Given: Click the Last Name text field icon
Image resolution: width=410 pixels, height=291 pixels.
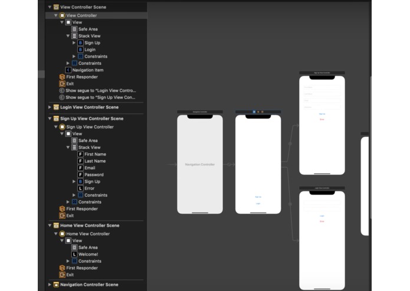Looking at the screenshot, I should pyautogui.click(x=80, y=161).
